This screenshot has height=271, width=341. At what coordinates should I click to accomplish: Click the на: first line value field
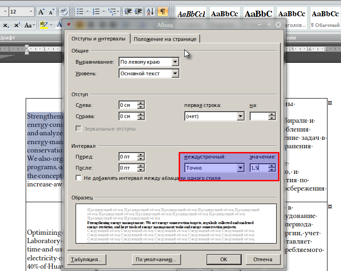coord(259,116)
